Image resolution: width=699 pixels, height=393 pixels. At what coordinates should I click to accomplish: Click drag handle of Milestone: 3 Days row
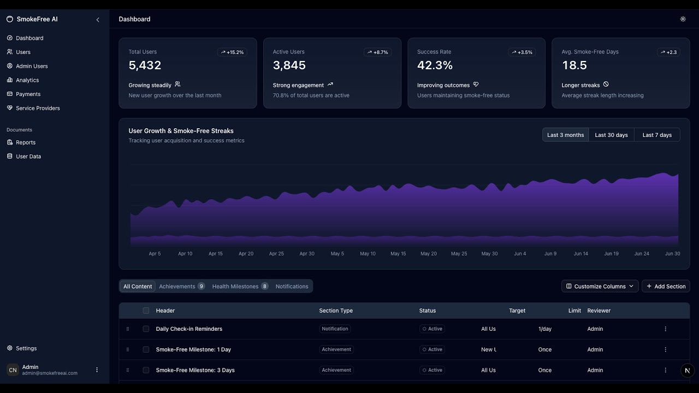(x=128, y=370)
